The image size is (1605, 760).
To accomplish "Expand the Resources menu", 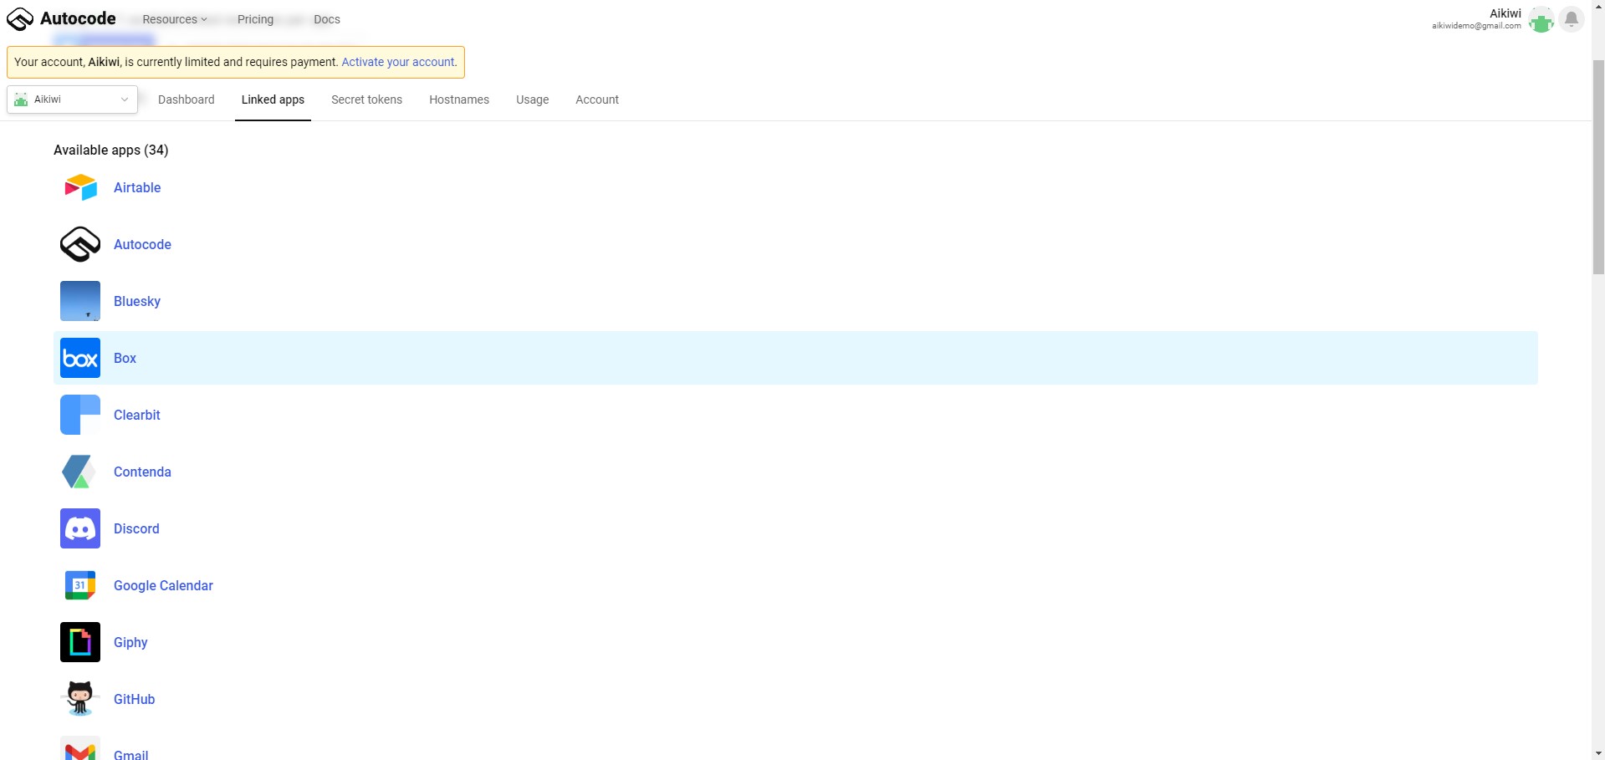I will coord(174,19).
